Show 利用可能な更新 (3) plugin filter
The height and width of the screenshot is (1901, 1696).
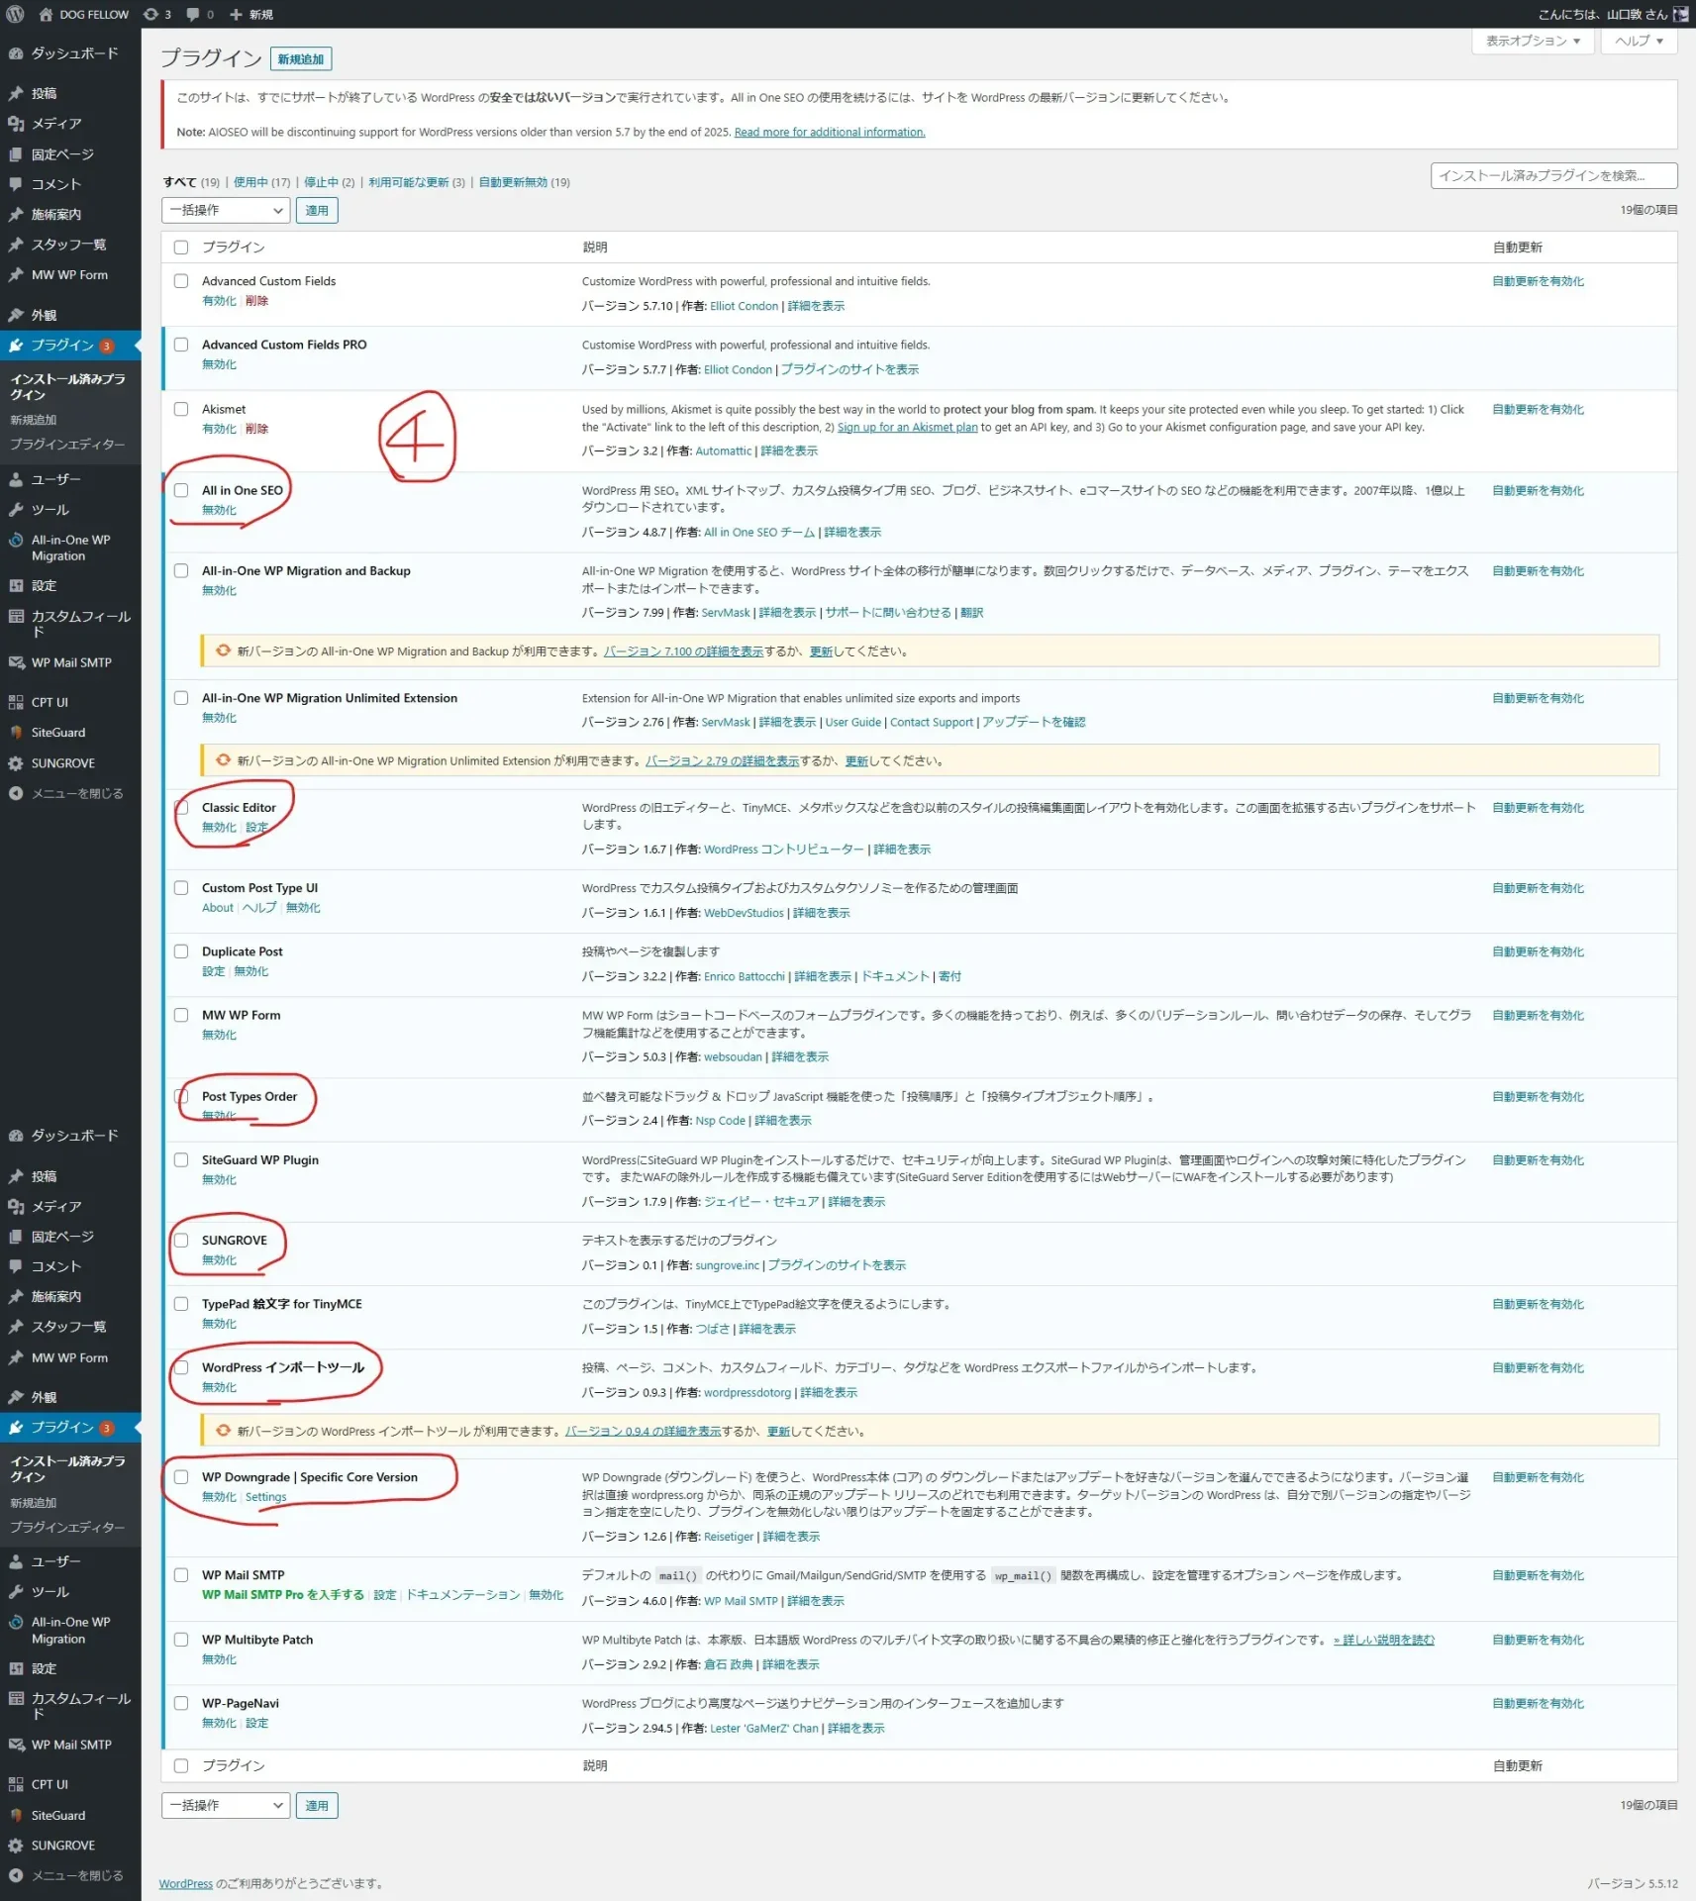pos(416,182)
